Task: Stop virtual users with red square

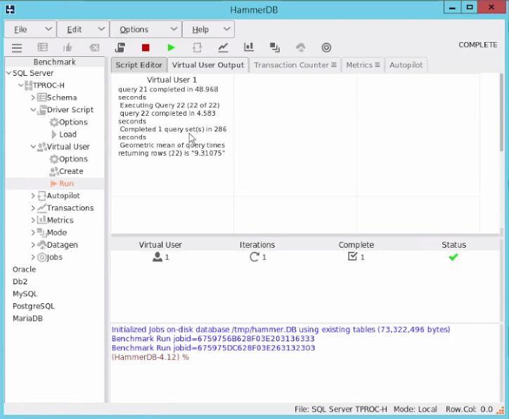Action: tap(146, 48)
